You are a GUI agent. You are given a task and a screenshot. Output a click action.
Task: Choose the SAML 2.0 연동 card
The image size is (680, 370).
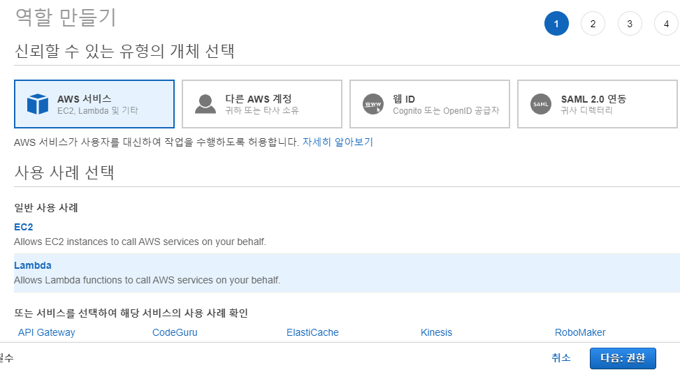pyautogui.click(x=597, y=104)
